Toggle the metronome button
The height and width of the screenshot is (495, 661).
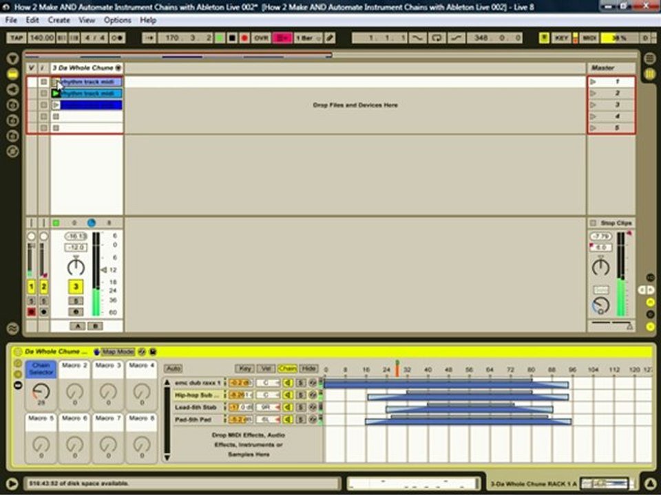pyautogui.click(x=118, y=38)
